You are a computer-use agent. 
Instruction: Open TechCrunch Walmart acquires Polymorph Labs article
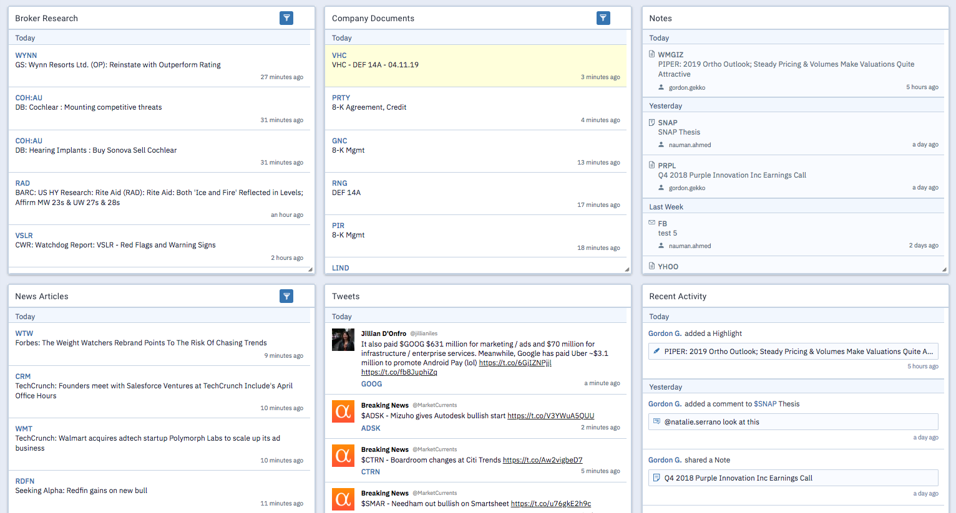(148, 443)
